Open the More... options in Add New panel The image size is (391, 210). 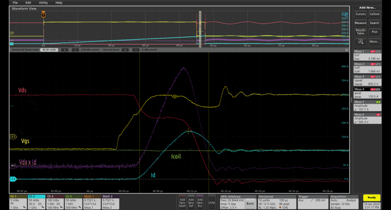(374, 42)
